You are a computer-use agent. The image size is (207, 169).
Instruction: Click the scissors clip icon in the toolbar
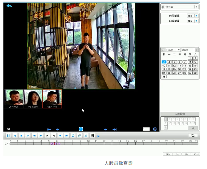click(86, 136)
